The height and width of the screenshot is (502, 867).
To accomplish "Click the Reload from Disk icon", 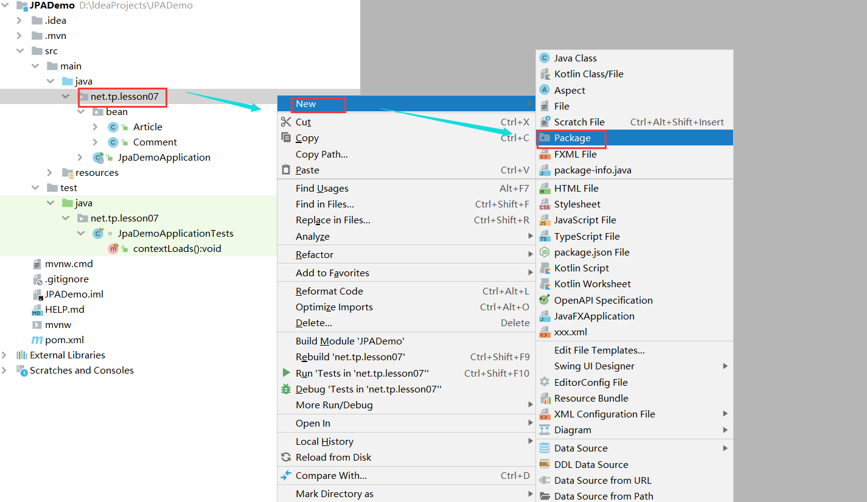I will click(286, 458).
